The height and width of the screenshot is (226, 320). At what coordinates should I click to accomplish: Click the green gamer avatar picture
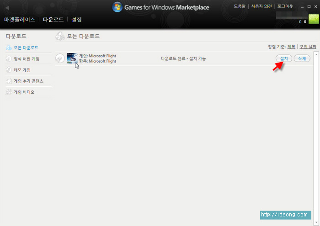click(x=314, y=19)
